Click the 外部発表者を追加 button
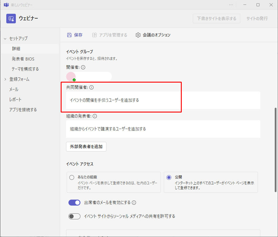Viewport: 278px width, 237px height. tap(86, 147)
